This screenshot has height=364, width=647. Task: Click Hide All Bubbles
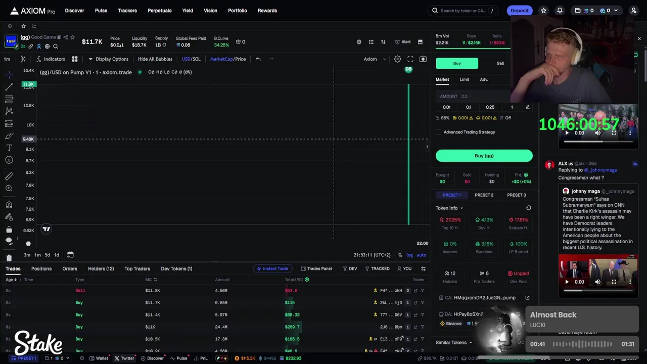point(155,59)
